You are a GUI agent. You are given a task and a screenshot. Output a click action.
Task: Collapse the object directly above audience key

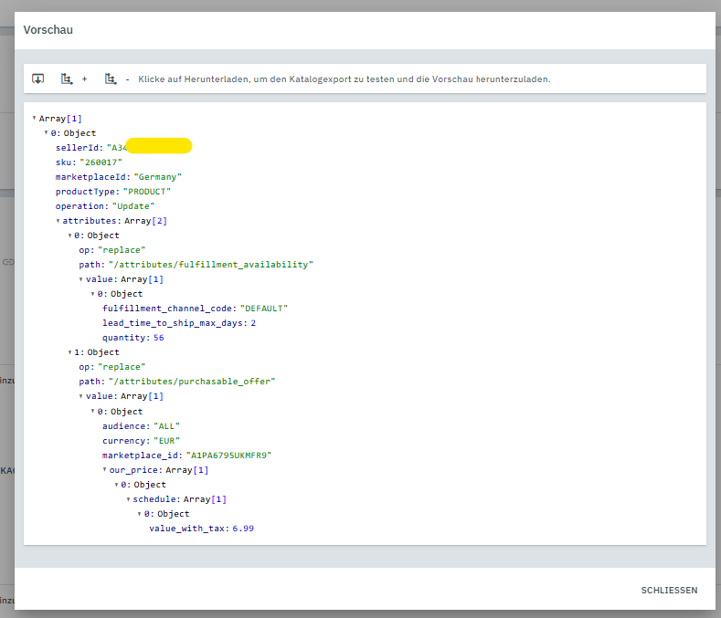point(93,411)
